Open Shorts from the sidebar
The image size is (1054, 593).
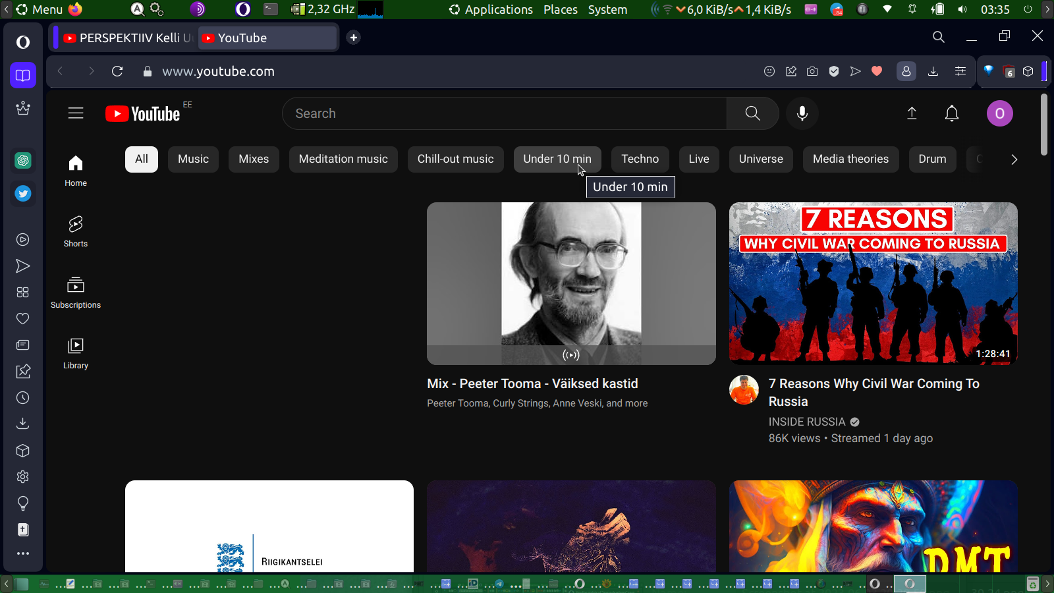coord(76,231)
